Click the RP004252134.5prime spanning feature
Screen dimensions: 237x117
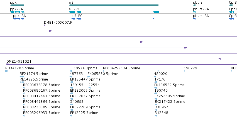tap(131, 71)
